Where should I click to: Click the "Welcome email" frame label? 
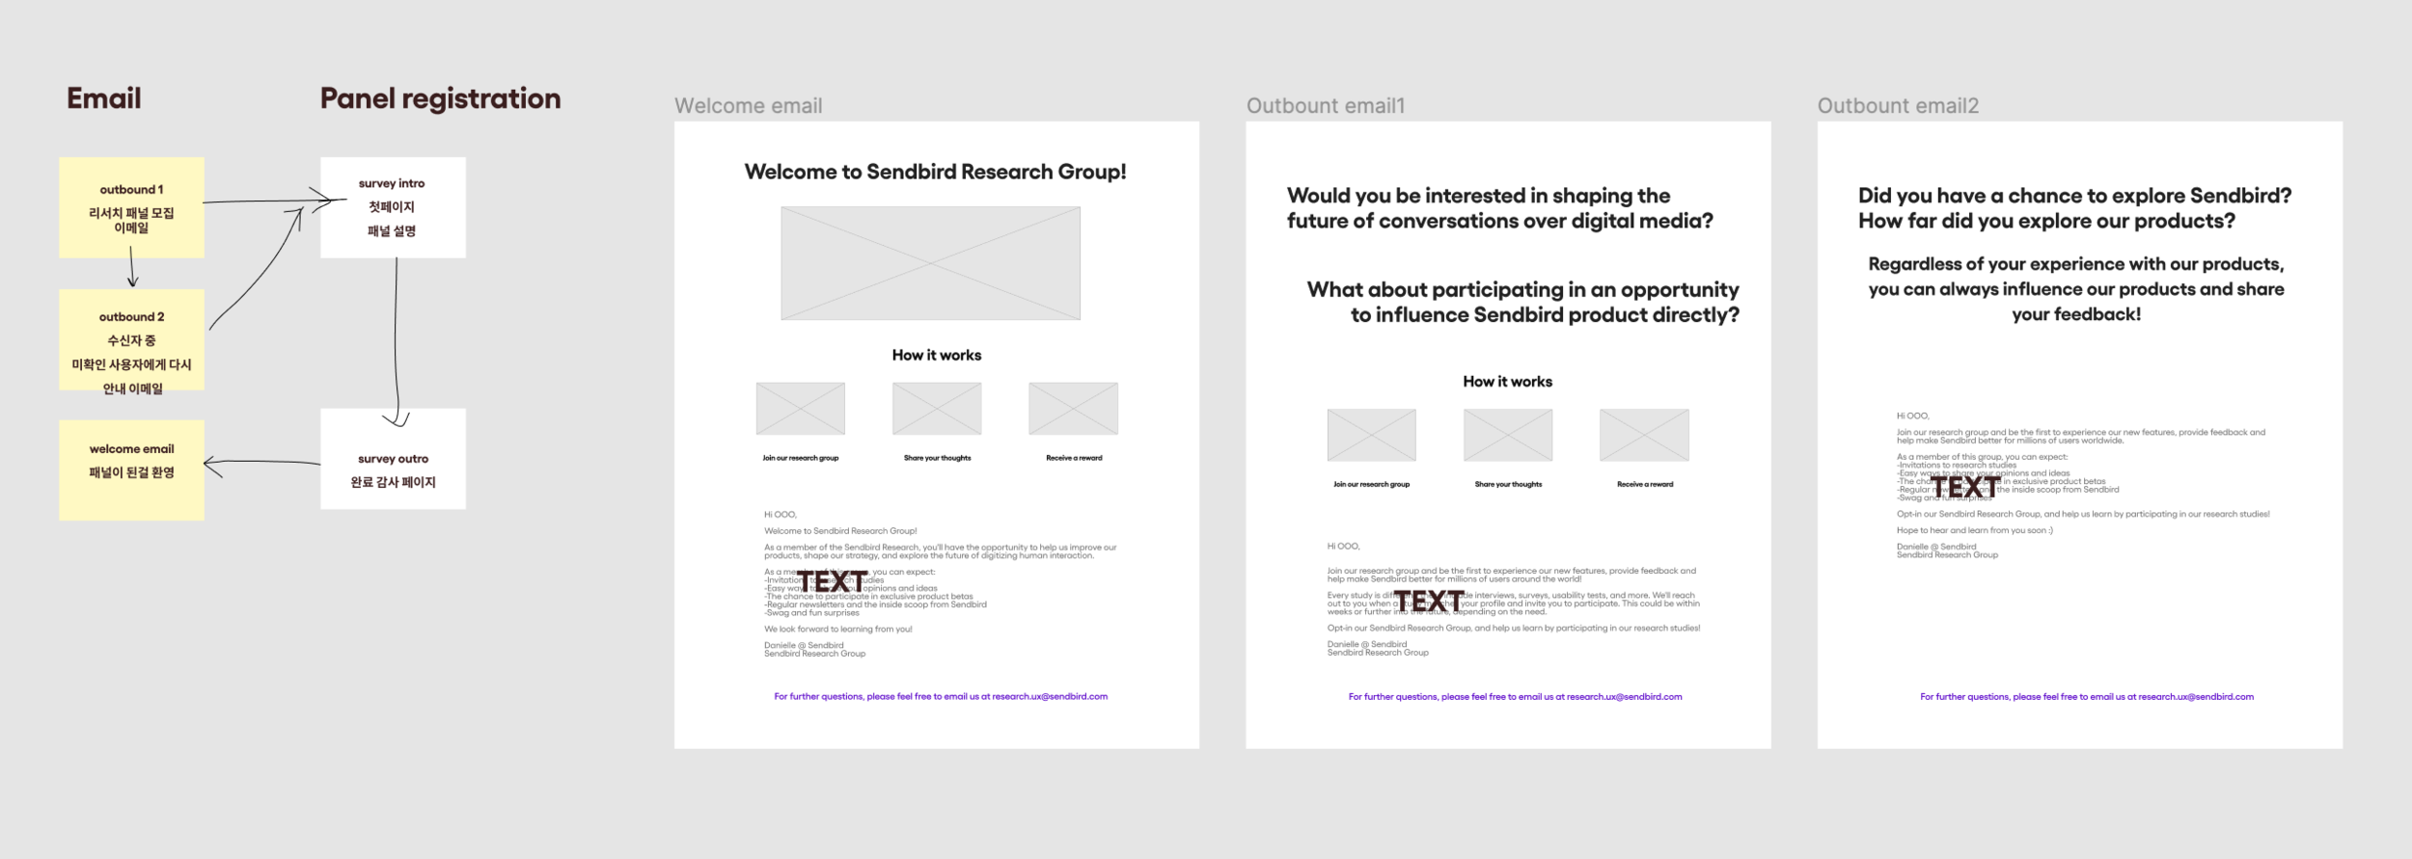pyautogui.click(x=749, y=106)
